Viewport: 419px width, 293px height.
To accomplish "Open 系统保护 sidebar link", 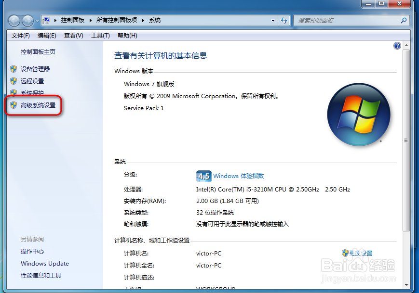I will tap(32, 93).
